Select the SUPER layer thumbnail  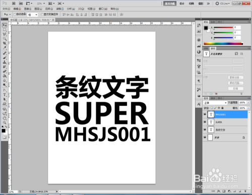pos(211,122)
